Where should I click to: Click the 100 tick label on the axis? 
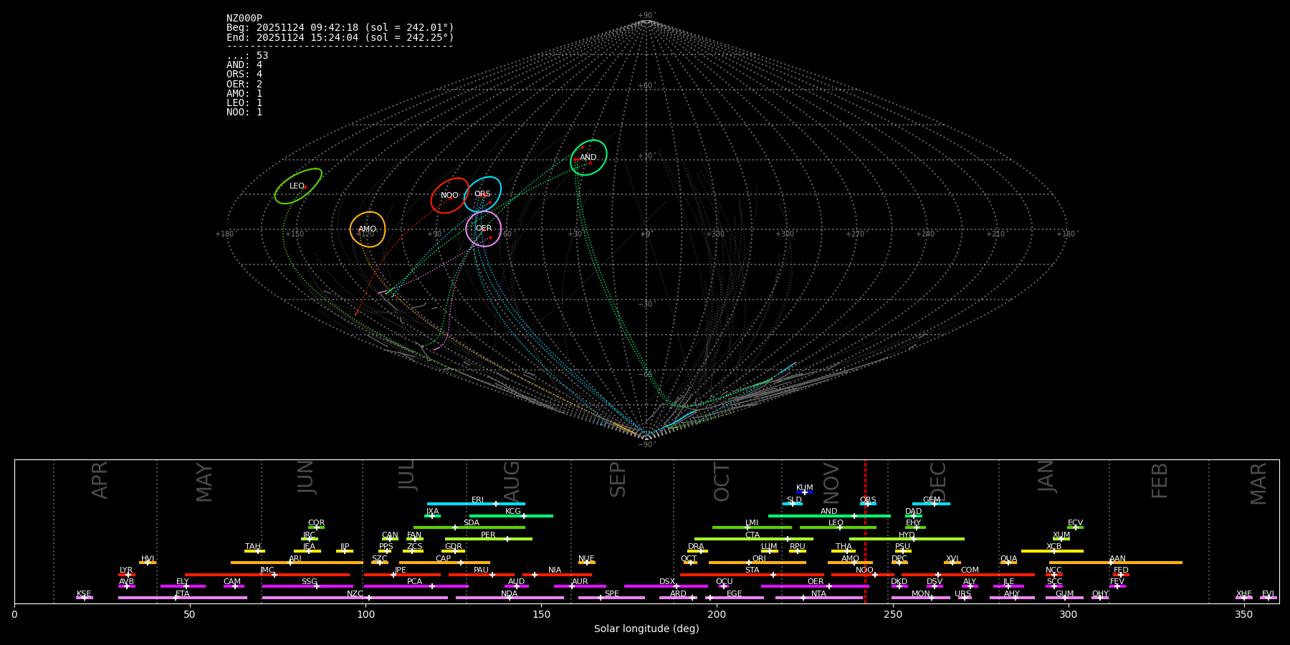pos(365,615)
